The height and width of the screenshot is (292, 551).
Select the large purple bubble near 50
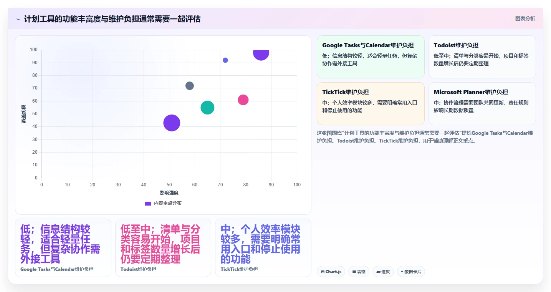(x=172, y=123)
